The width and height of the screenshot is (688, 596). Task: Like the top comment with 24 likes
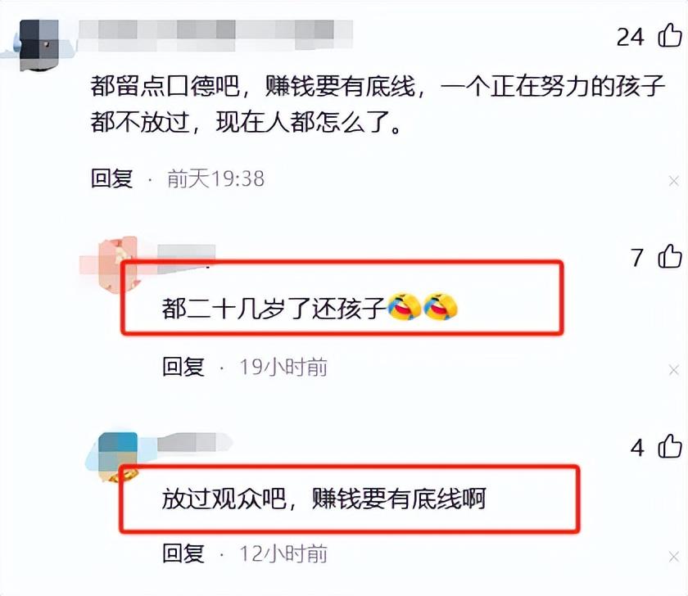click(670, 35)
